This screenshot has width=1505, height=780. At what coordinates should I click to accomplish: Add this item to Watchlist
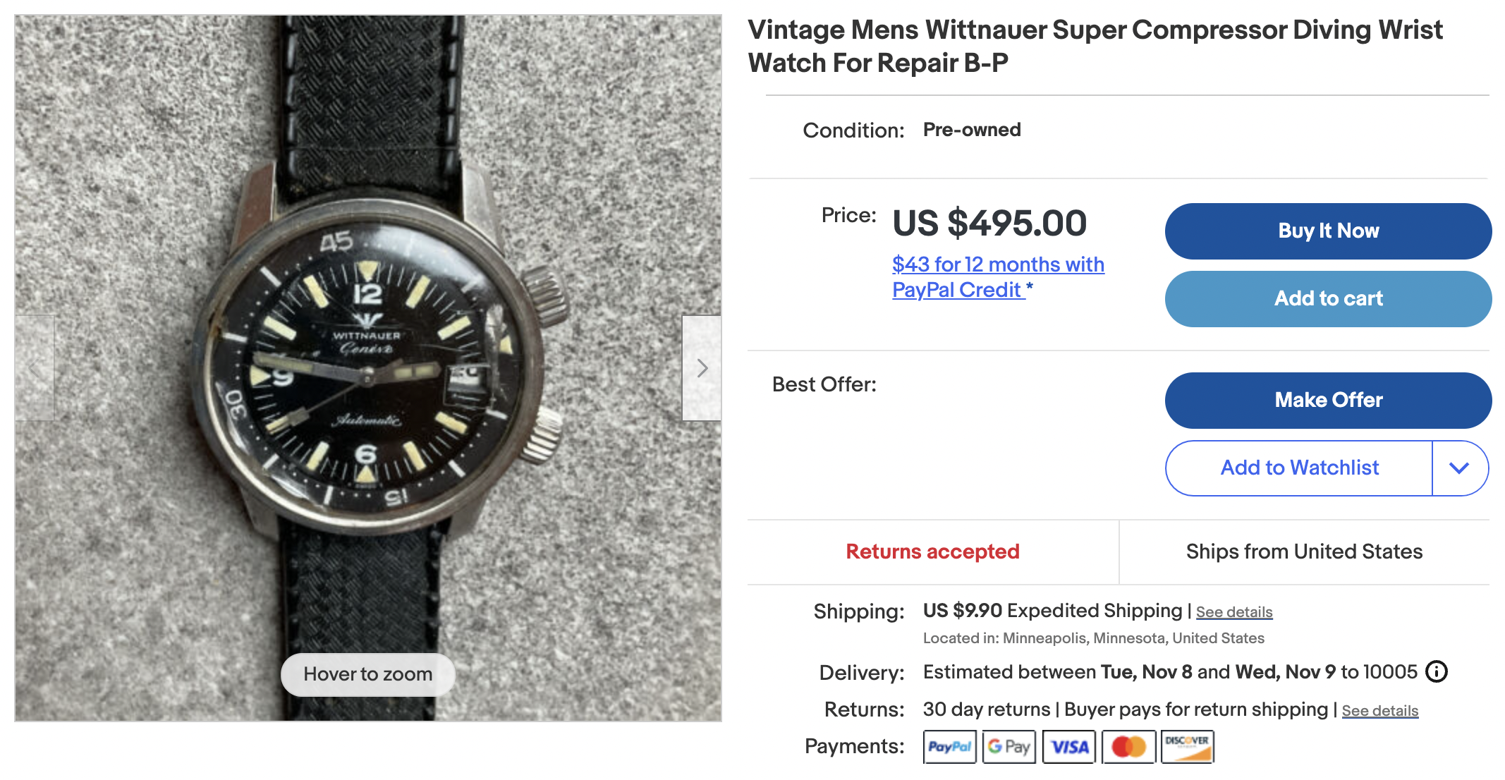(1299, 468)
